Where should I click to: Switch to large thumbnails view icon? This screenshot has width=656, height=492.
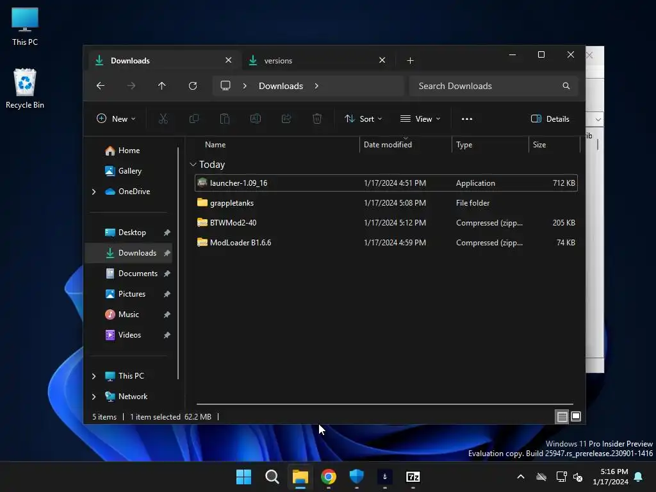coord(576,416)
